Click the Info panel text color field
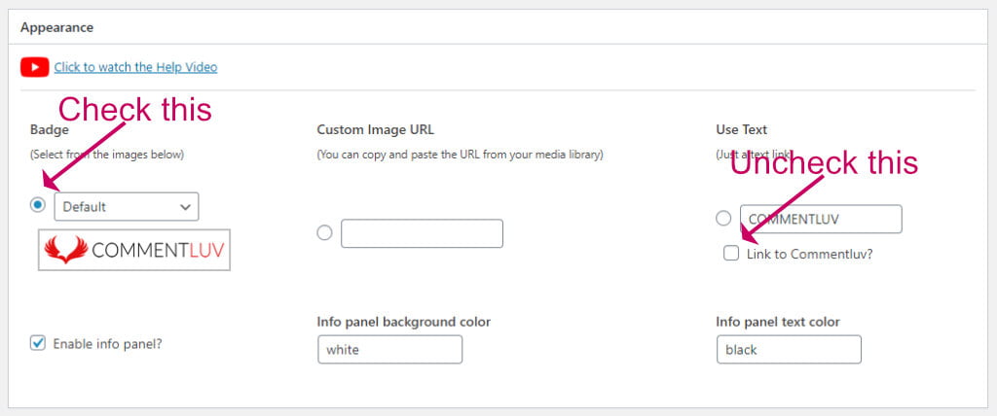 789,349
